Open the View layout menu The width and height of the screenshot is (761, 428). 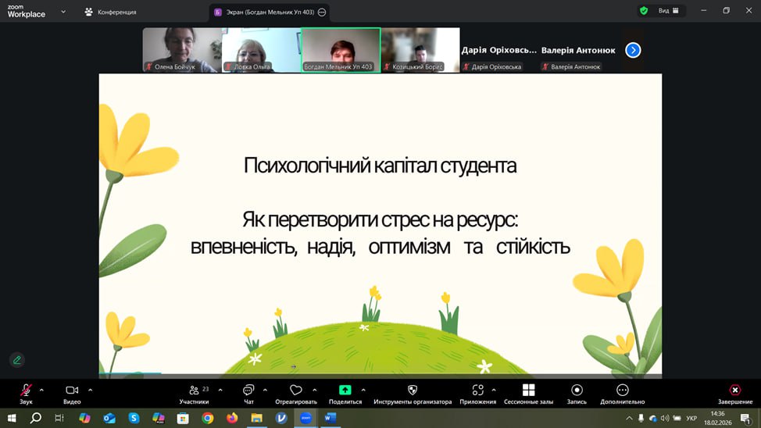click(x=669, y=11)
